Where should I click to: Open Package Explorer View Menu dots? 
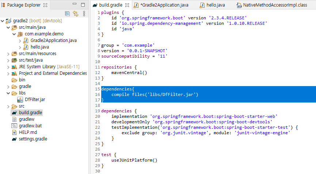point(84,13)
